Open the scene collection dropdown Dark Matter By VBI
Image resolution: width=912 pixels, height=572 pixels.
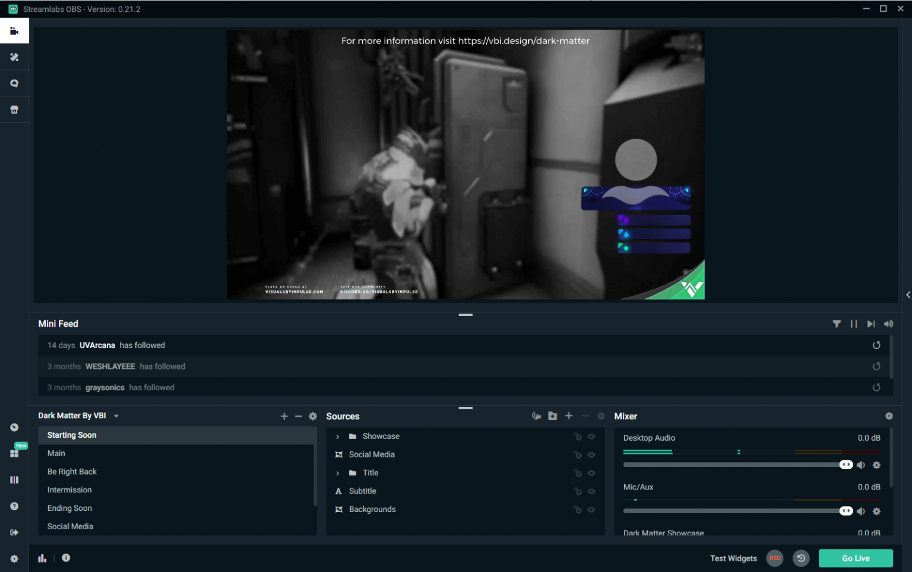point(116,416)
